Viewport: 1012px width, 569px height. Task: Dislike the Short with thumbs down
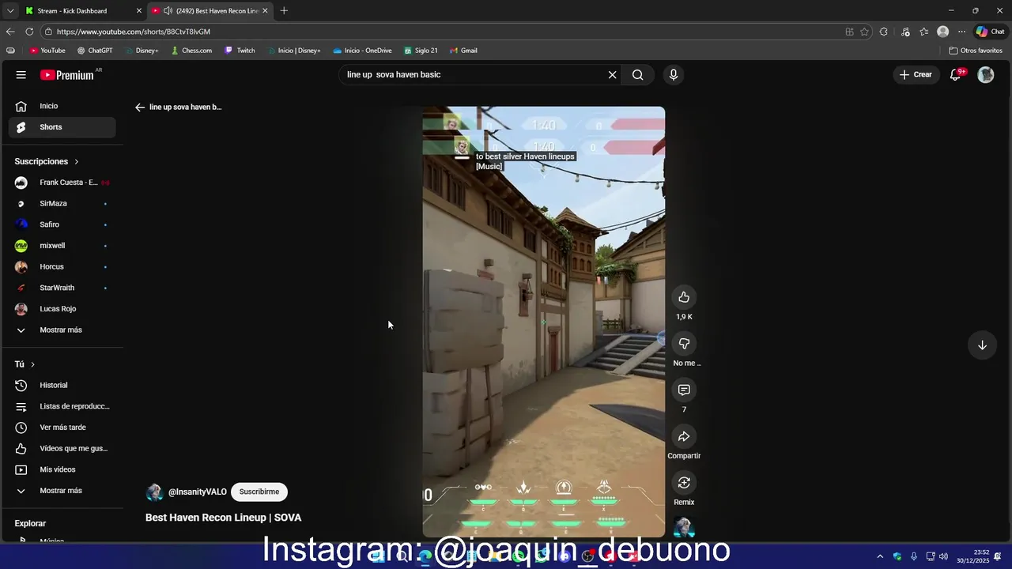coord(684,344)
